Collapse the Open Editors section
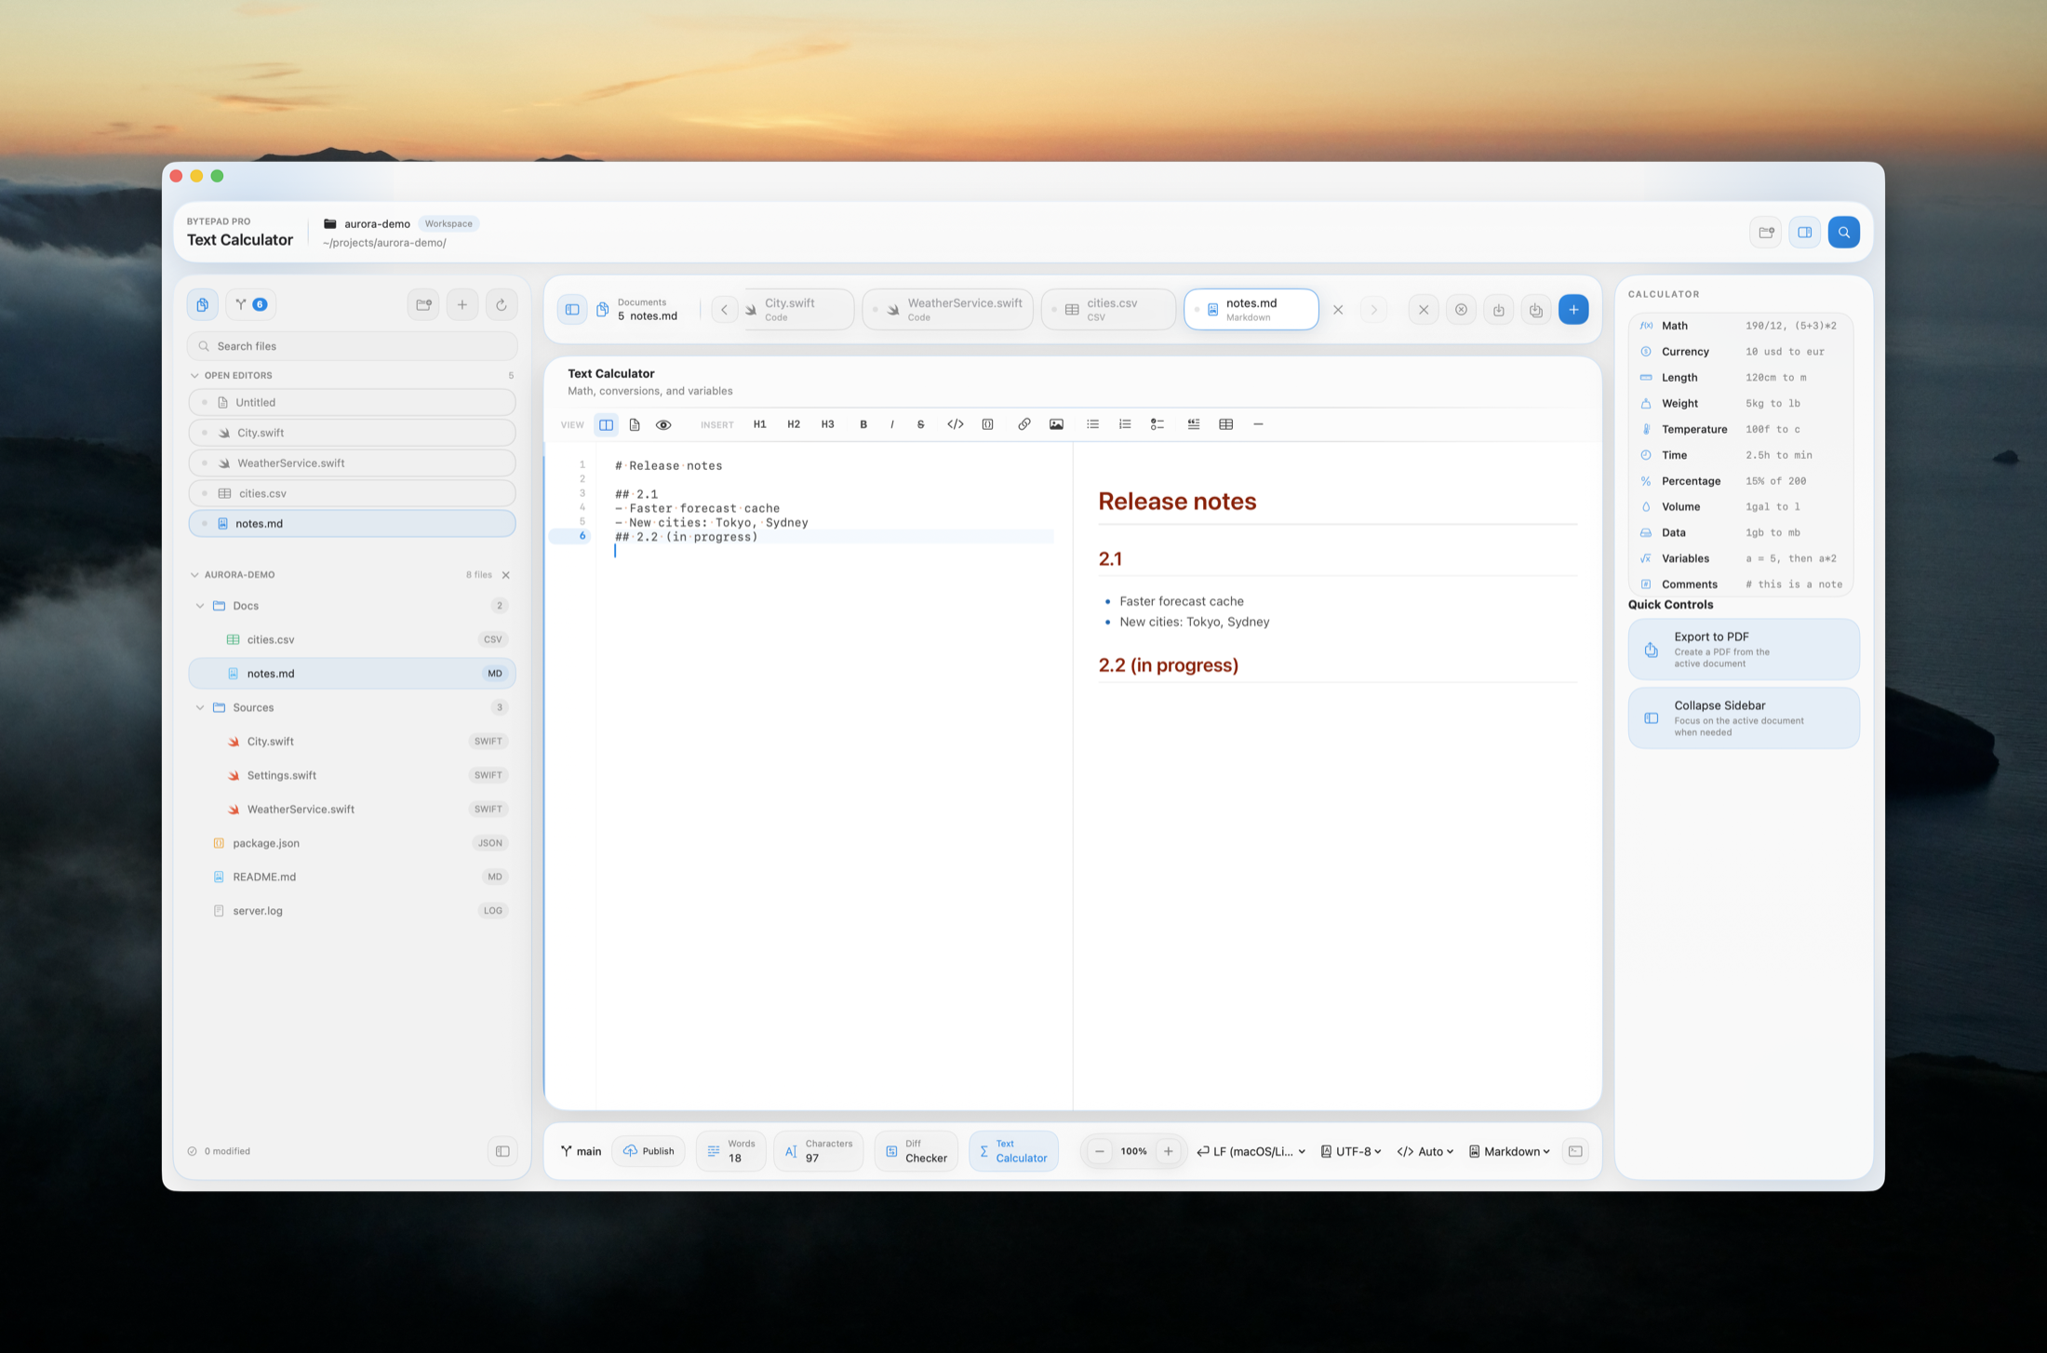 tap(194, 375)
